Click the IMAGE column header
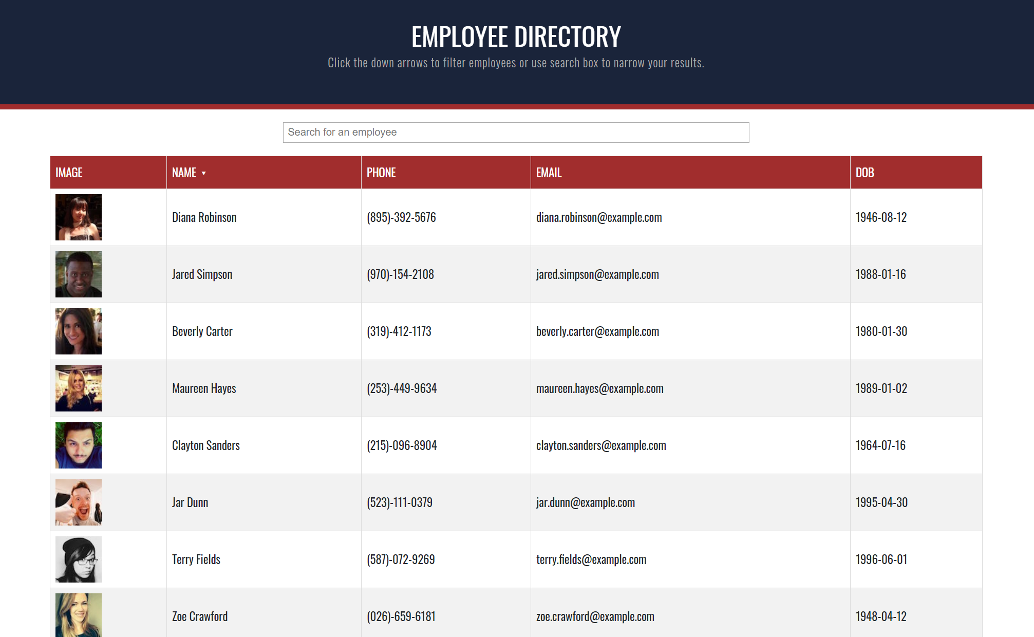 click(68, 173)
